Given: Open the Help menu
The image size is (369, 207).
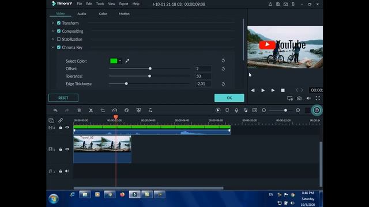Looking at the screenshot, I should tap(136, 4).
